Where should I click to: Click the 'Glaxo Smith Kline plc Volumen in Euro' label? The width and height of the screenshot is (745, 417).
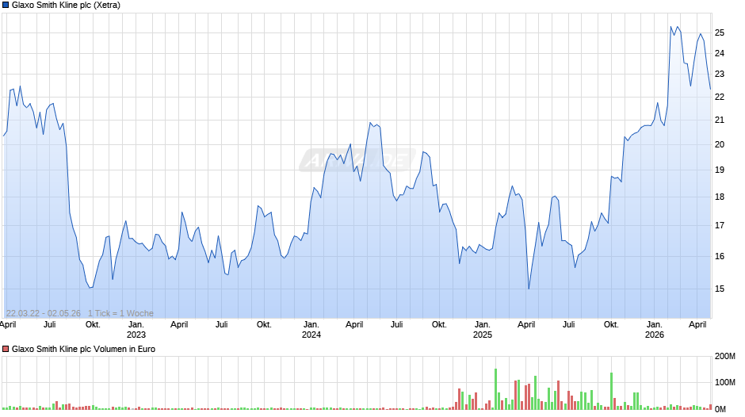pyautogui.click(x=84, y=349)
